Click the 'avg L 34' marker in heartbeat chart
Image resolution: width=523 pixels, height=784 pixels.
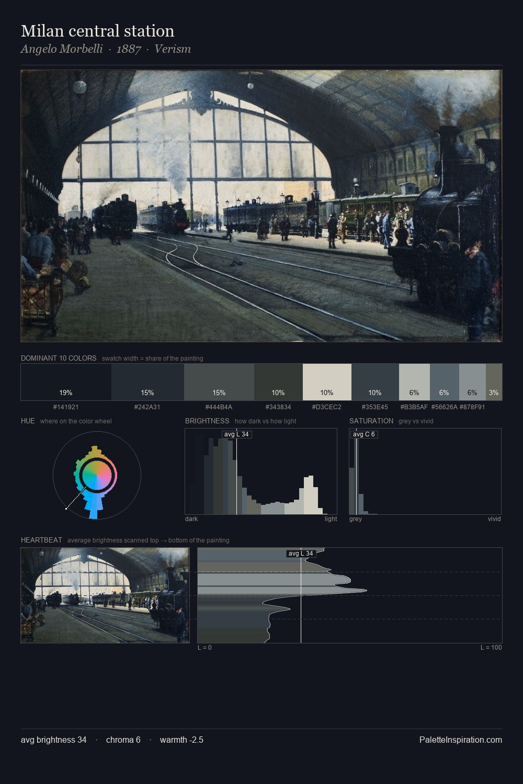(x=301, y=554)
